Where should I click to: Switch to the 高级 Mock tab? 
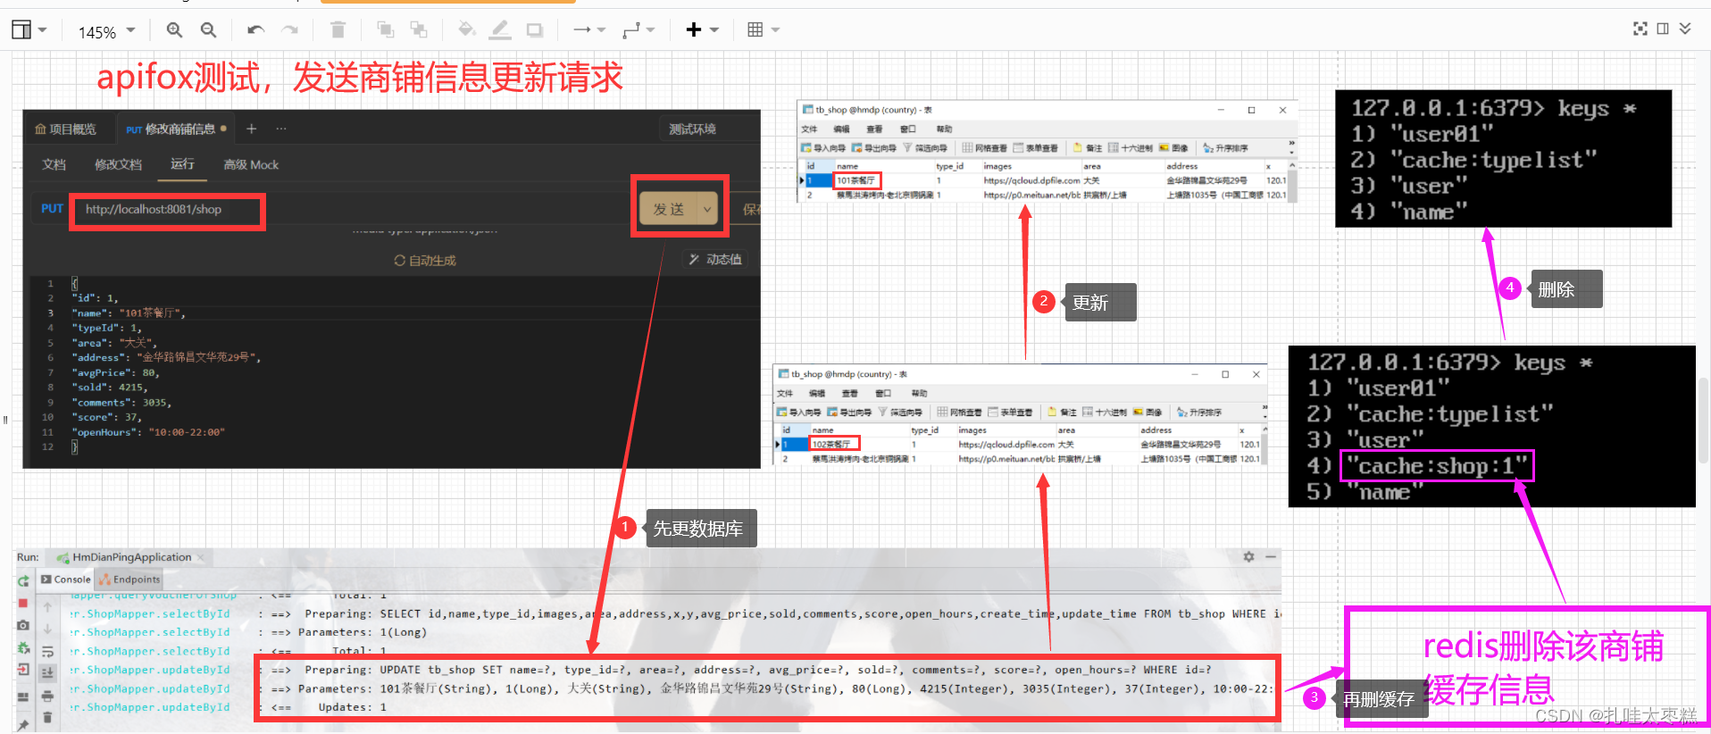coord(251,165)
